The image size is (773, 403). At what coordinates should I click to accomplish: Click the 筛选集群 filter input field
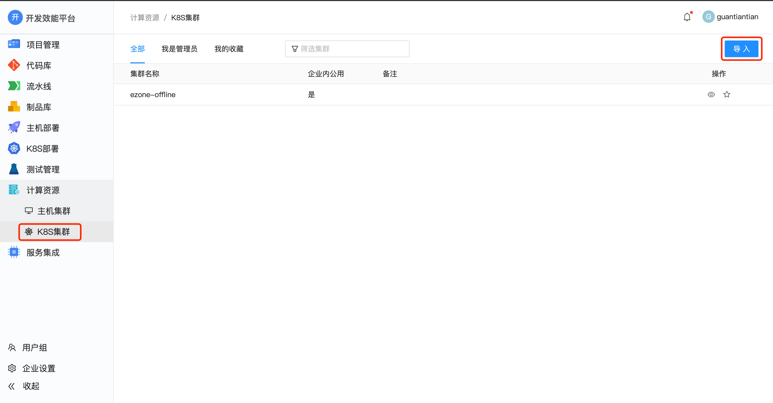pyautogui.click(x=347, y=49)
